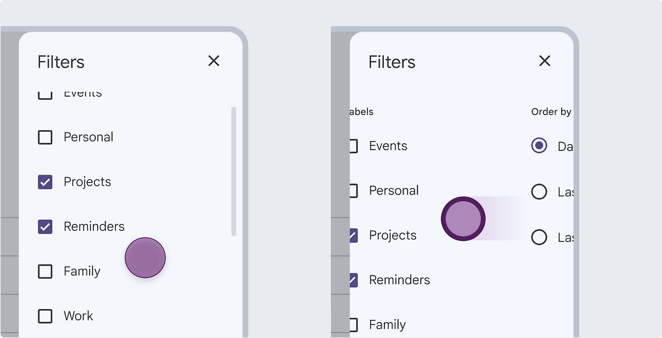The height and width of the screenshot is (338, 662).
Task: Uncheck Reminders in the left Filters panel
Action: tap(46, 227)
